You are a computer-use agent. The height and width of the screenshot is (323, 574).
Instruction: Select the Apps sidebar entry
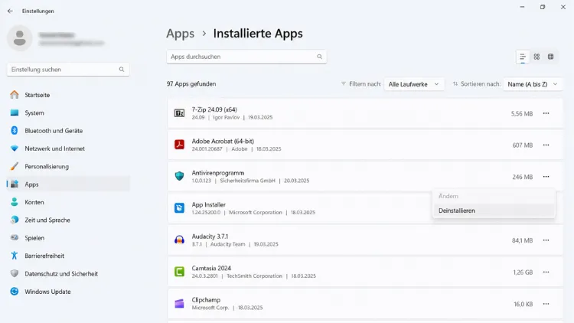coord(68,184)
